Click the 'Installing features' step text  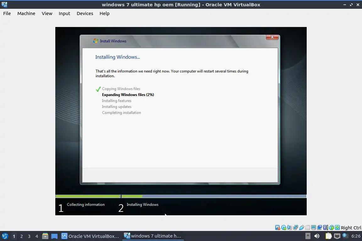[x=117, y=101]
